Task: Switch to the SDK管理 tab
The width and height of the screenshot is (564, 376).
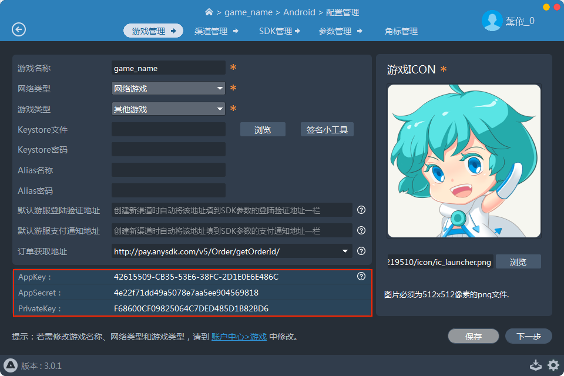Action: tap(276, 31)
